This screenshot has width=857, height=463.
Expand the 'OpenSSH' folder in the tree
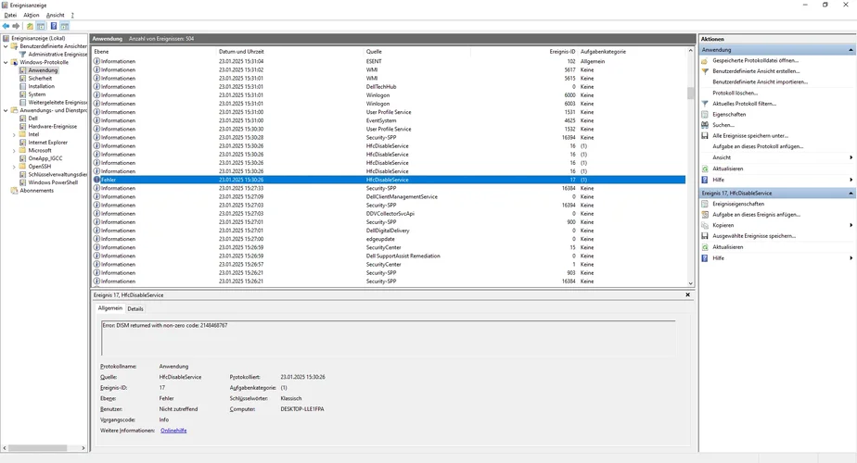pos(14,167)
